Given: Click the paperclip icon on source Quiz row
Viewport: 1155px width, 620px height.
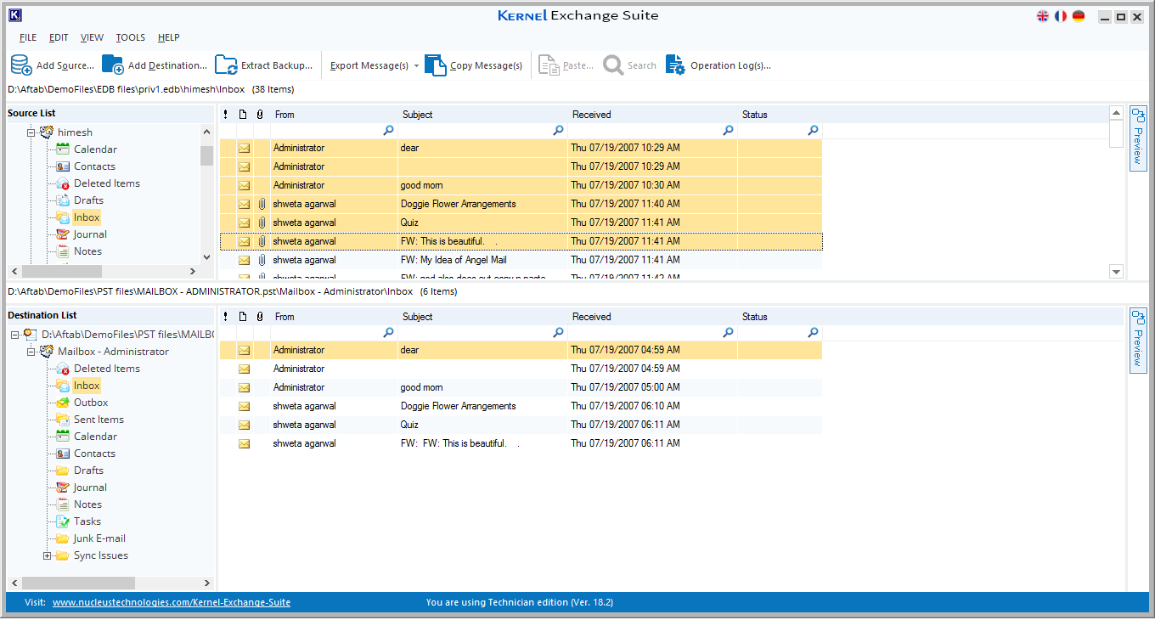Looking at the screenshot, I should (262, 223).
